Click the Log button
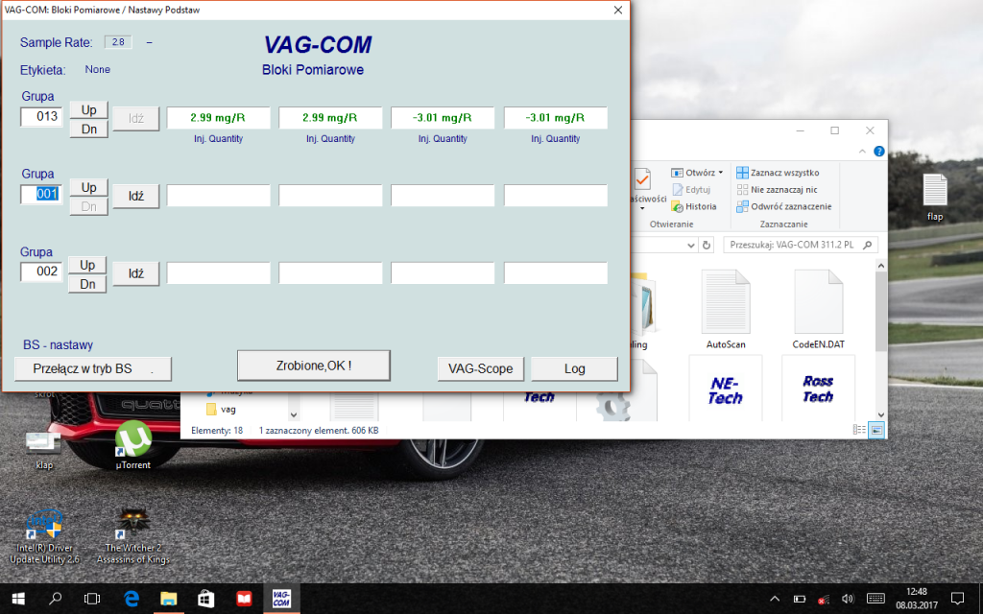 (x=574, y=369)
